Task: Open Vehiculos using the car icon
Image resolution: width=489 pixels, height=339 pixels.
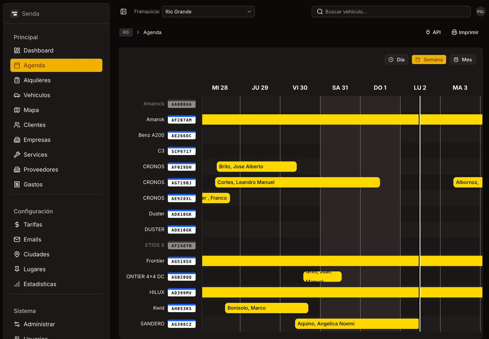Action: [17, 95]
